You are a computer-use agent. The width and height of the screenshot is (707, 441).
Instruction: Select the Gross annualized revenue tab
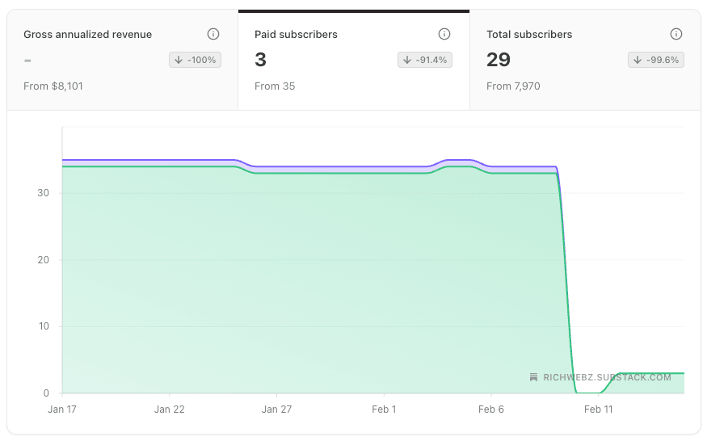tap(122, 60)
